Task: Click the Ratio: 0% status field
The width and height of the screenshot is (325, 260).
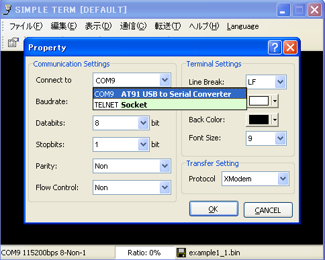Action: tap(144, 253)
